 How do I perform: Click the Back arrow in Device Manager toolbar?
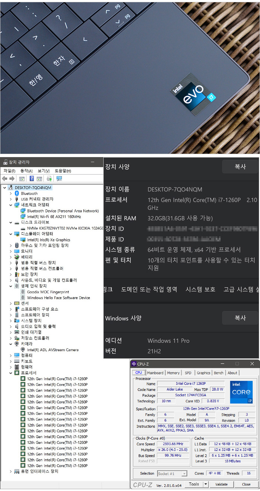[x=5, y=179]
